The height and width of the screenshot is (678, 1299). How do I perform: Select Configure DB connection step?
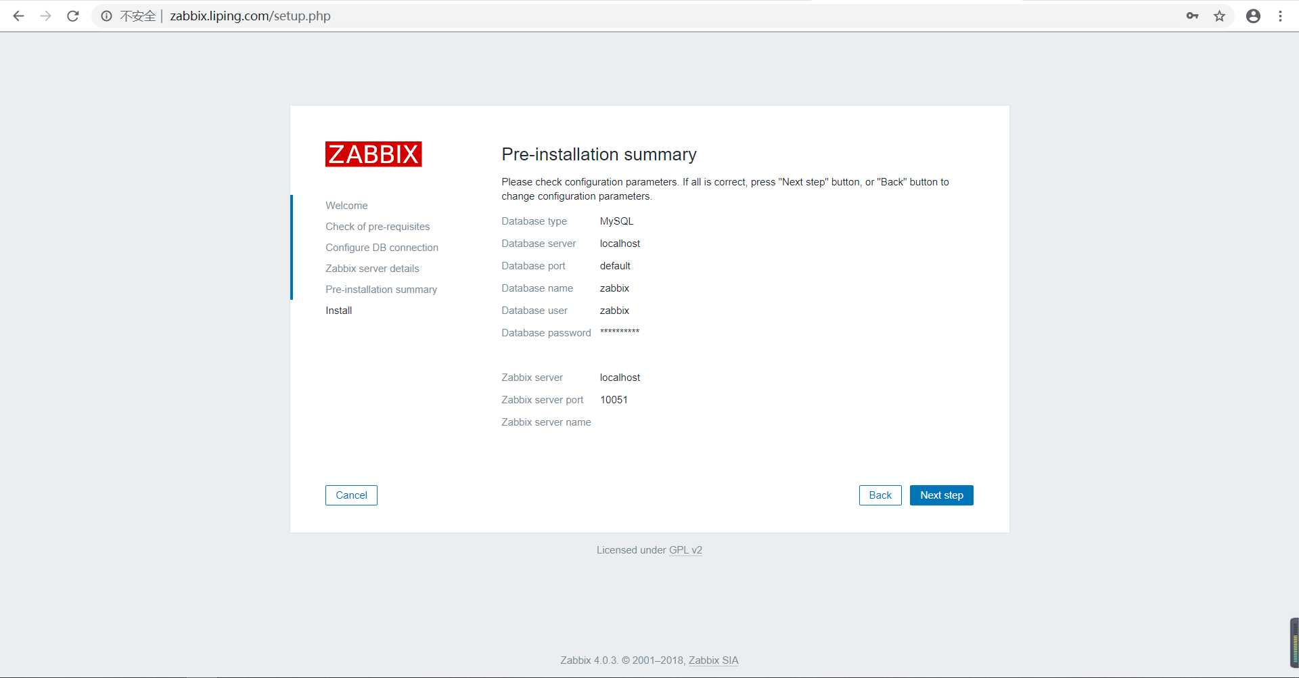[x=382, y=248]
